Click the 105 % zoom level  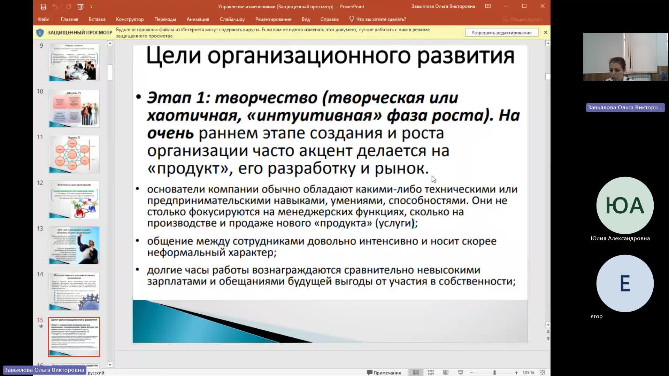pos(528,373)
